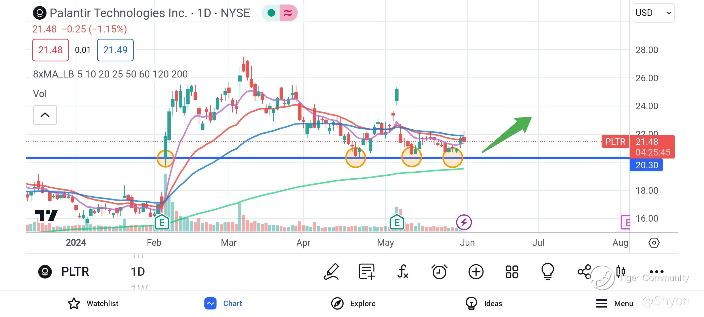Click the Jun label on the time axis
Image resolution: width=704 pixels, height=317 pixels.
coord(467,242)
